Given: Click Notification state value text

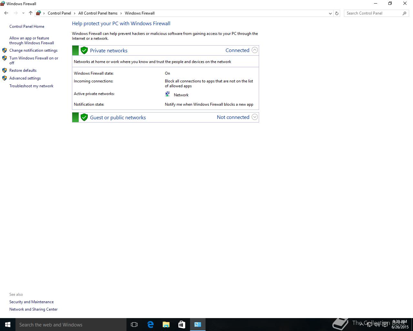Looking at the screenshot, I should point(209,104).
